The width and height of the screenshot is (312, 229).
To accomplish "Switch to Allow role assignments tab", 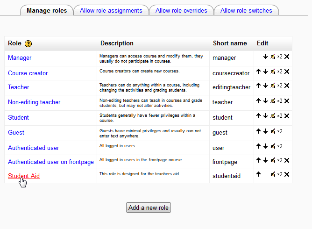I will pyautogui.click(x=111, y=10).
